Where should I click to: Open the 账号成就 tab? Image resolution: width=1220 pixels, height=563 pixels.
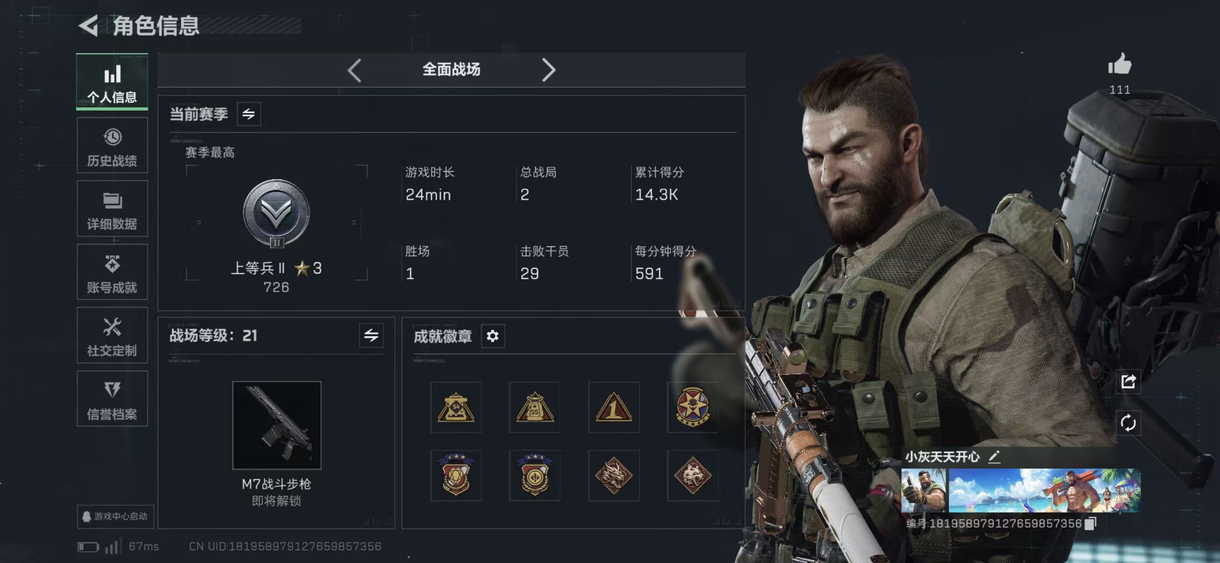pyautogui.click(x=112, y=272)
